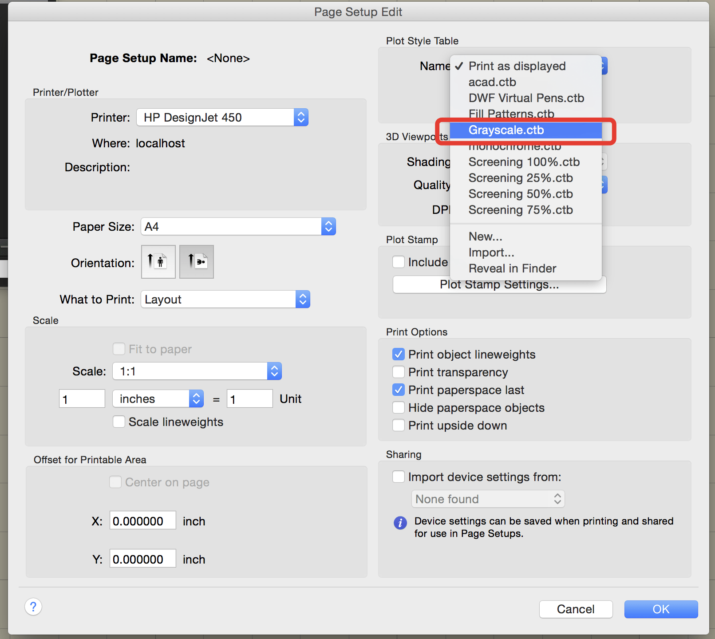This screenshot has width=715, height=639.
Task: Click the paper units scale input field
Action: [x=82, y=398]
